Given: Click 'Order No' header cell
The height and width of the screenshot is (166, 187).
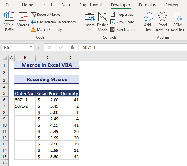Looking at the screenshot, I should [25, 93].
